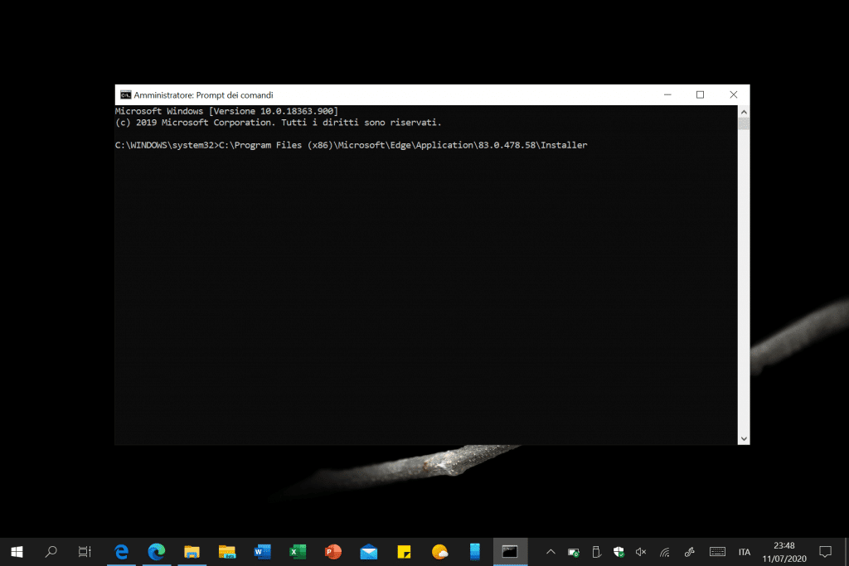Screen dimensions: 849x566
Task: Open the Windows Start menu
Action: tap(17, 551)
